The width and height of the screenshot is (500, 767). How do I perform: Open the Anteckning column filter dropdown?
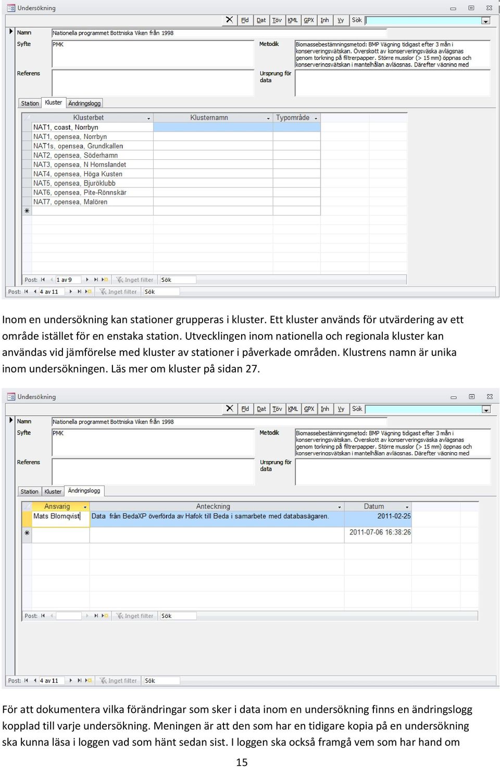(340, 507)
